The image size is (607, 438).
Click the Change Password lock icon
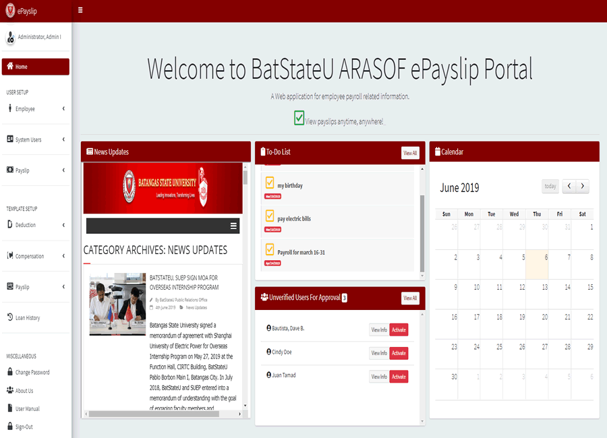point(11,371)
